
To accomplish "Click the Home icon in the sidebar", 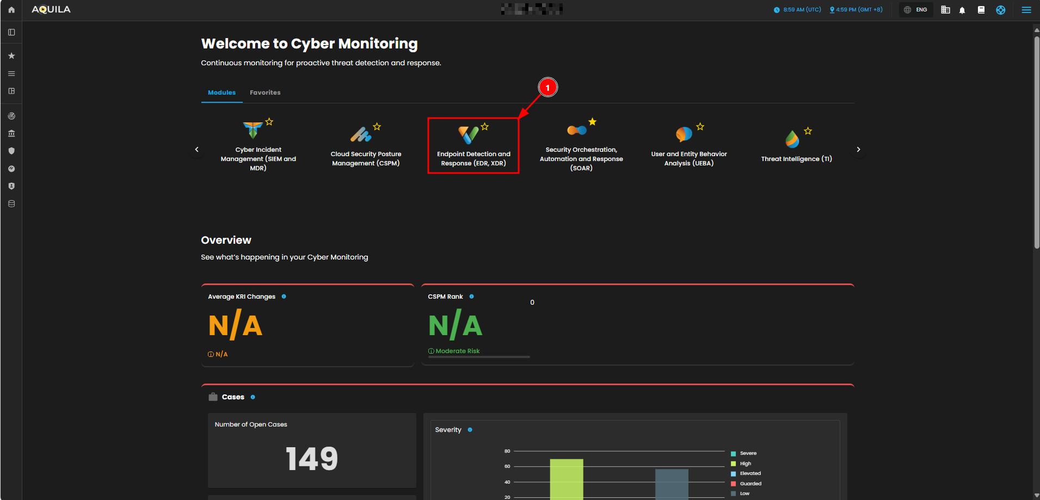I will click(11, 10).
